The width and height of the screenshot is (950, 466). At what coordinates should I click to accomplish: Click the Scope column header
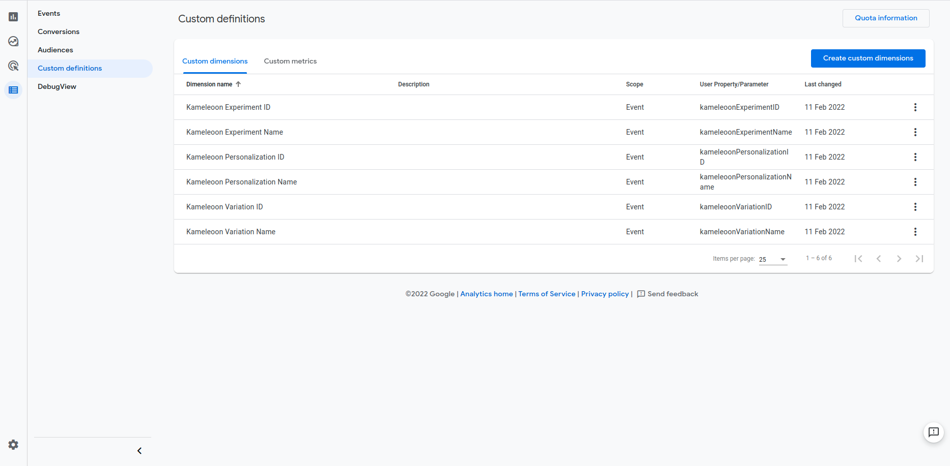point(634,84)
